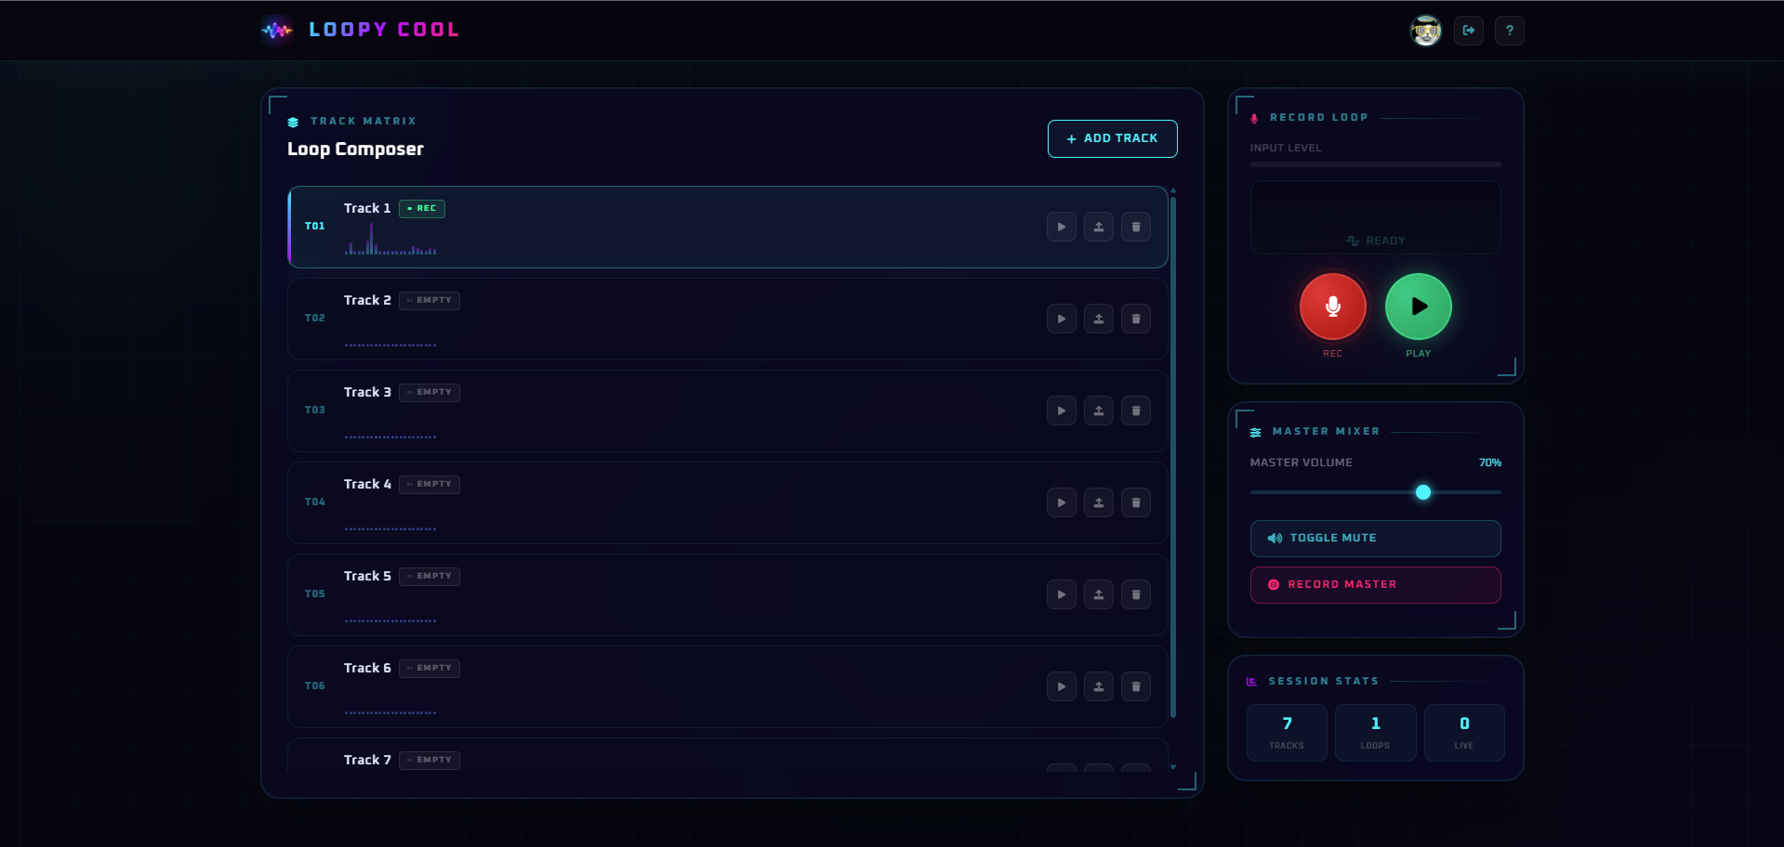Click the track list scrollbar

click(1173, 455)
